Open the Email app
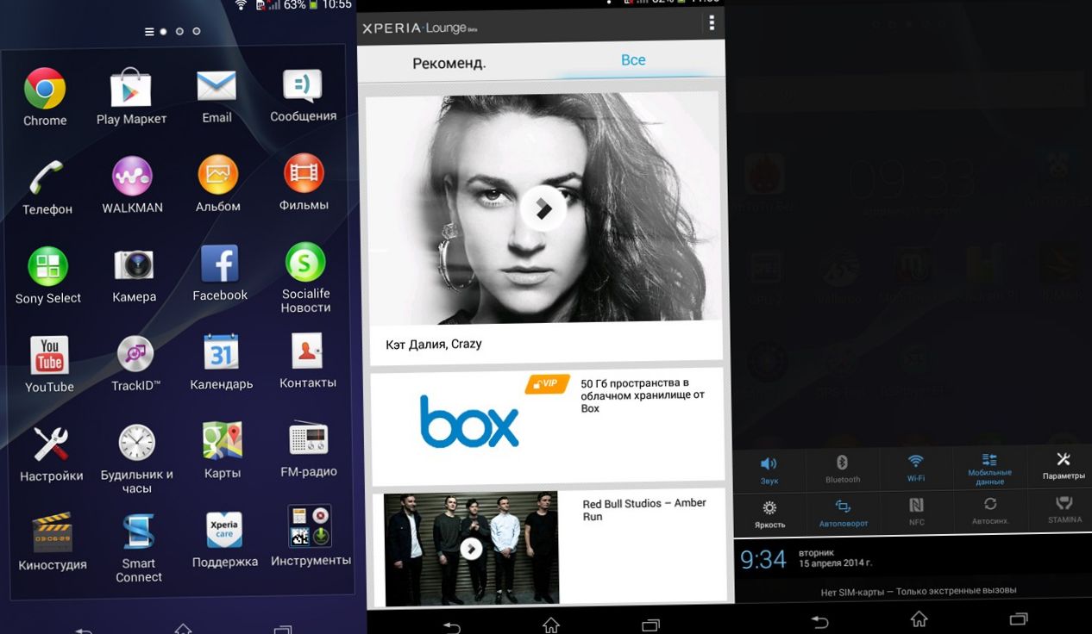The height and width of the screenshot is (634, 1092). click(217, 87)
